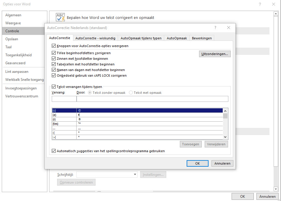
Task: Switch to the AutoOpmaak tab
Action: click(177, 38)
